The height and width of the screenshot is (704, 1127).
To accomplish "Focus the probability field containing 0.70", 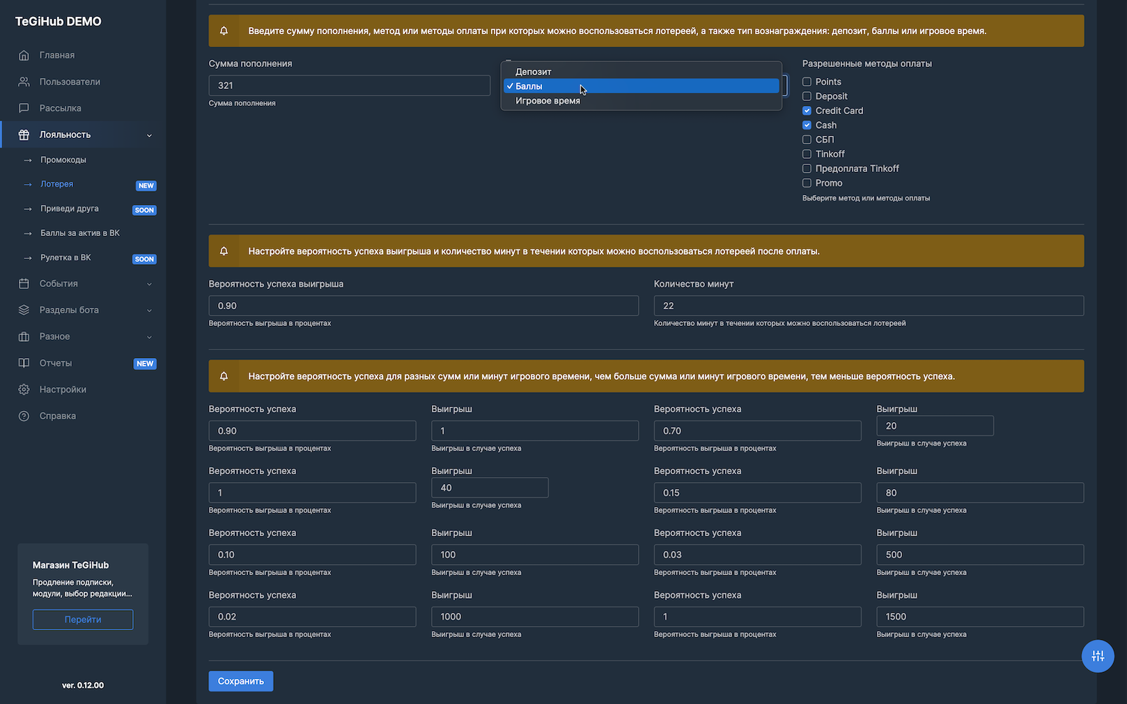I will (758, 431).
